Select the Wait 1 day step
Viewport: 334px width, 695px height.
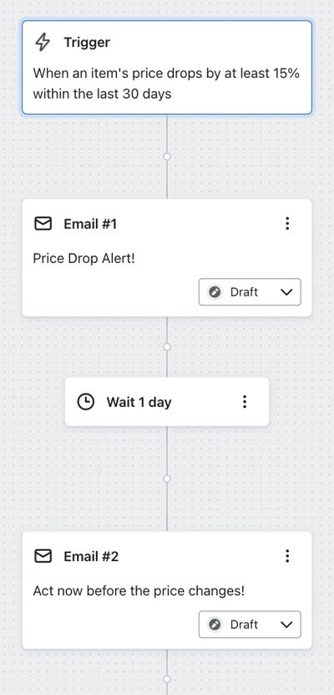click(x=167, y=402)
